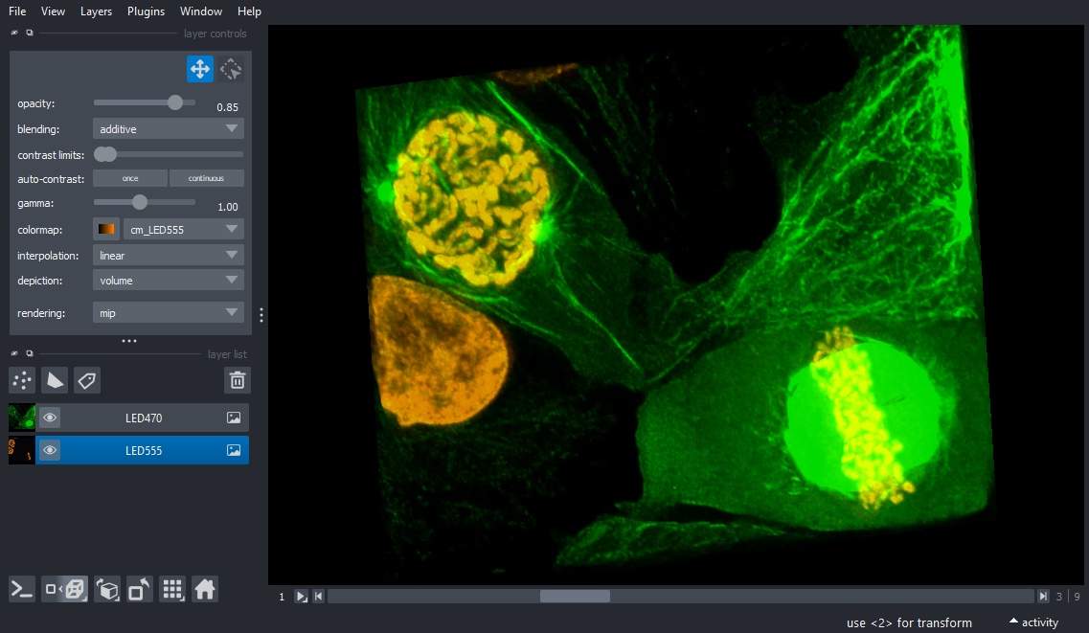Click the gamma slider handle
The width and height of the screenshot is (1089, 633).
(140, 202)
